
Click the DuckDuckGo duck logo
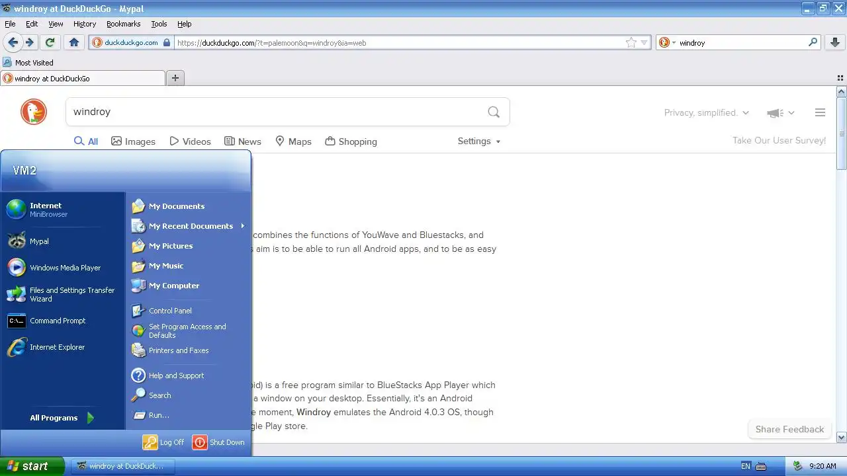[34, 112]
